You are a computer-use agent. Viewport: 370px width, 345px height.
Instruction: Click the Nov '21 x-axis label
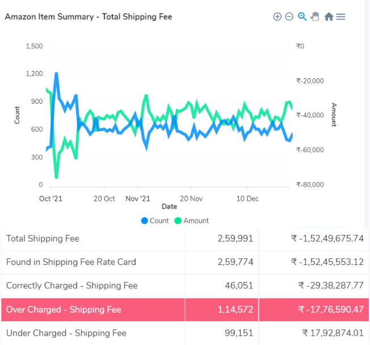coord(138,199)
